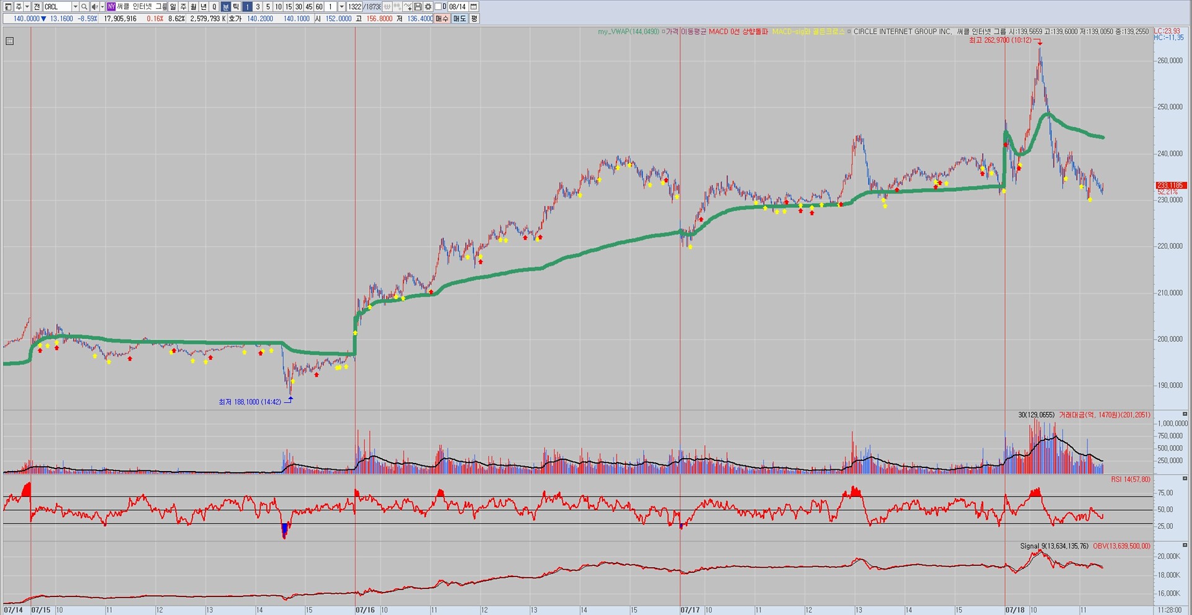Toggle the 틱 (tick) chart mode

[x=236, y=7]
